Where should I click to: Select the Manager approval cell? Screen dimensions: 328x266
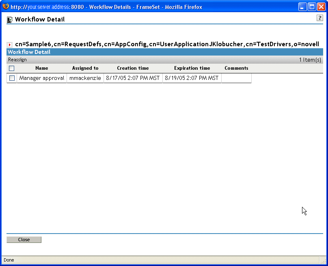(x=42, y=78)
